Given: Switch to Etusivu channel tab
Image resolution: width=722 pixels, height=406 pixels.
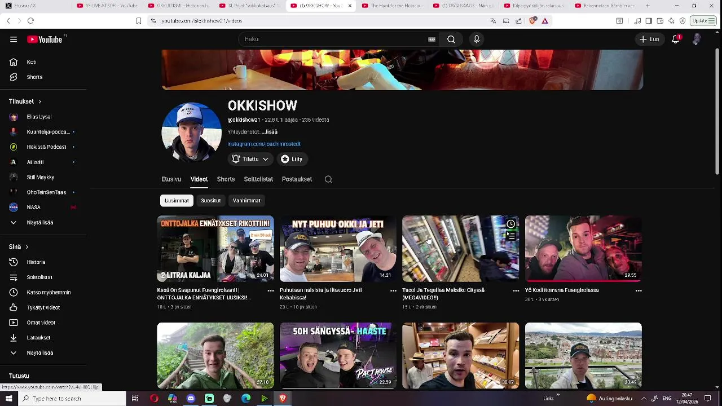Looking at the screenshot, I should [171, 179].
